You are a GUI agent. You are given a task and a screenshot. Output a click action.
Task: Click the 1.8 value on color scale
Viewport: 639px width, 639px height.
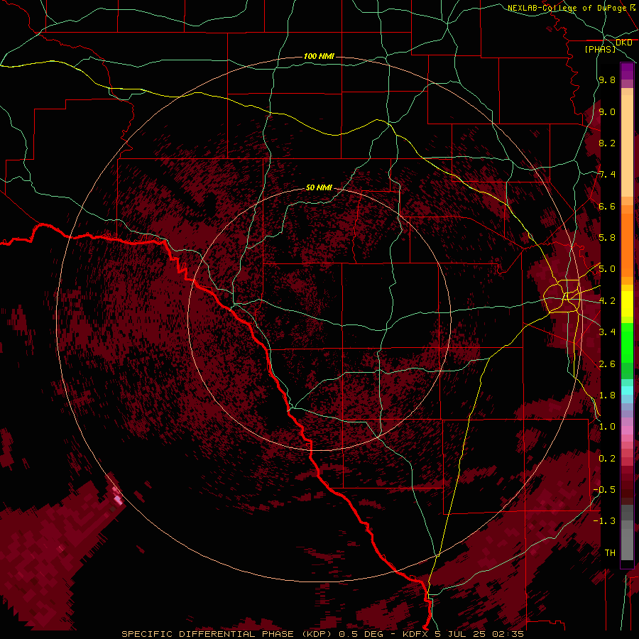(607, 395)
